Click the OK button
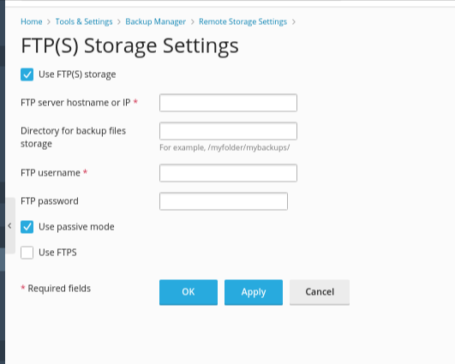Image resolution: width=455 pixels, height=364 pixels. (x=189, y=292)
